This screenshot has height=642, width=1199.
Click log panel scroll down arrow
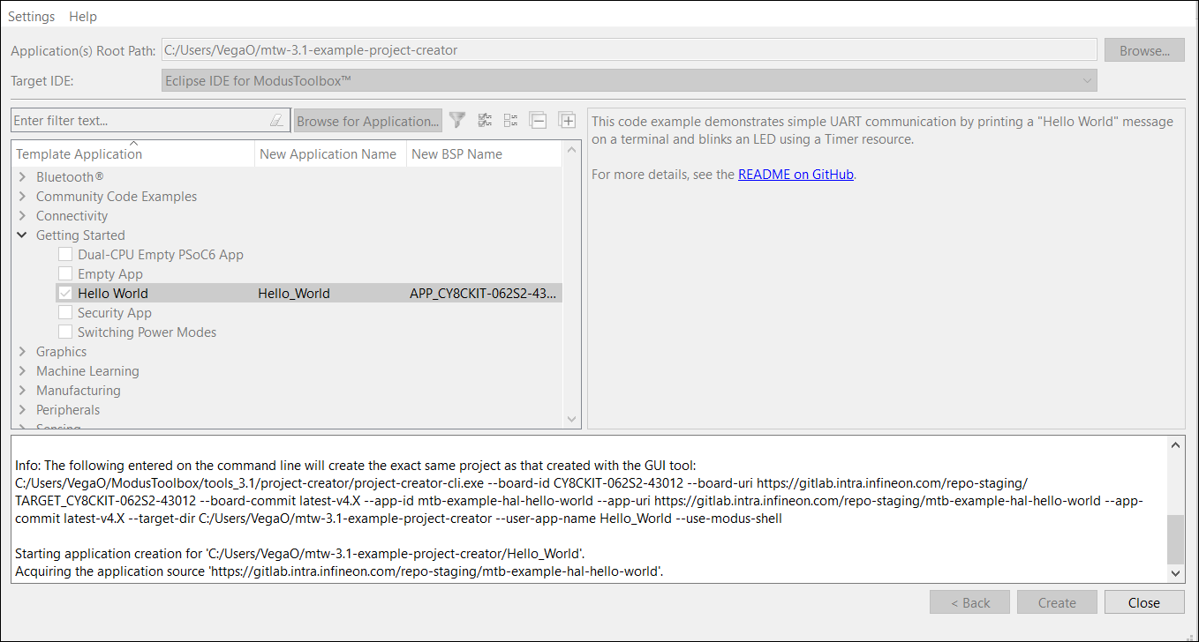pos(1175,572)
